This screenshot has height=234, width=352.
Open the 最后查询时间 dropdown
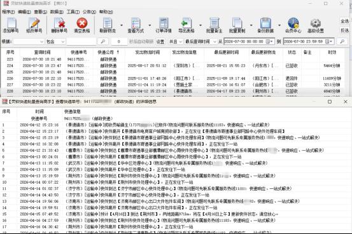(x=200, y=41)
